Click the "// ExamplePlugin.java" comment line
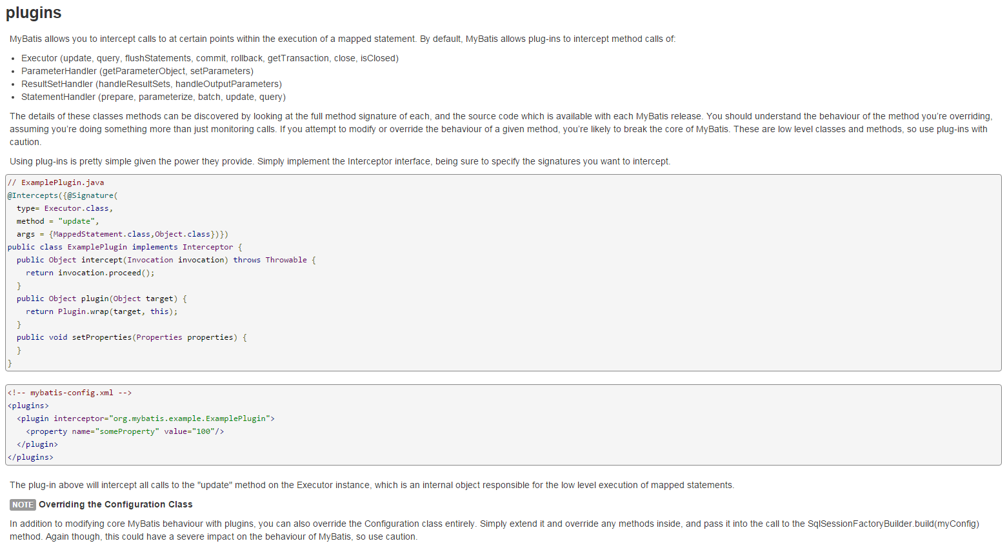1007x550 pixels. tap(55, 183)
